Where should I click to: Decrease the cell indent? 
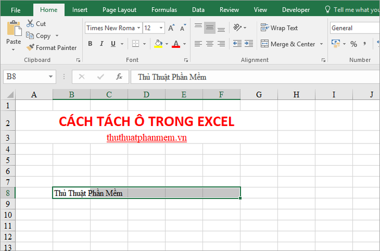(x=237, y=43)
